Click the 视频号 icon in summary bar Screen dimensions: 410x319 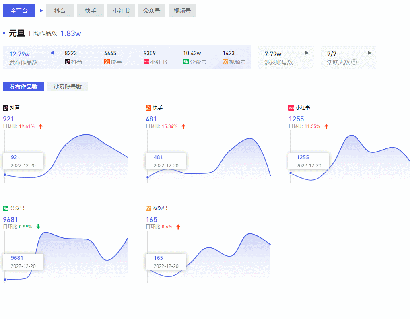tap(225, 62)
